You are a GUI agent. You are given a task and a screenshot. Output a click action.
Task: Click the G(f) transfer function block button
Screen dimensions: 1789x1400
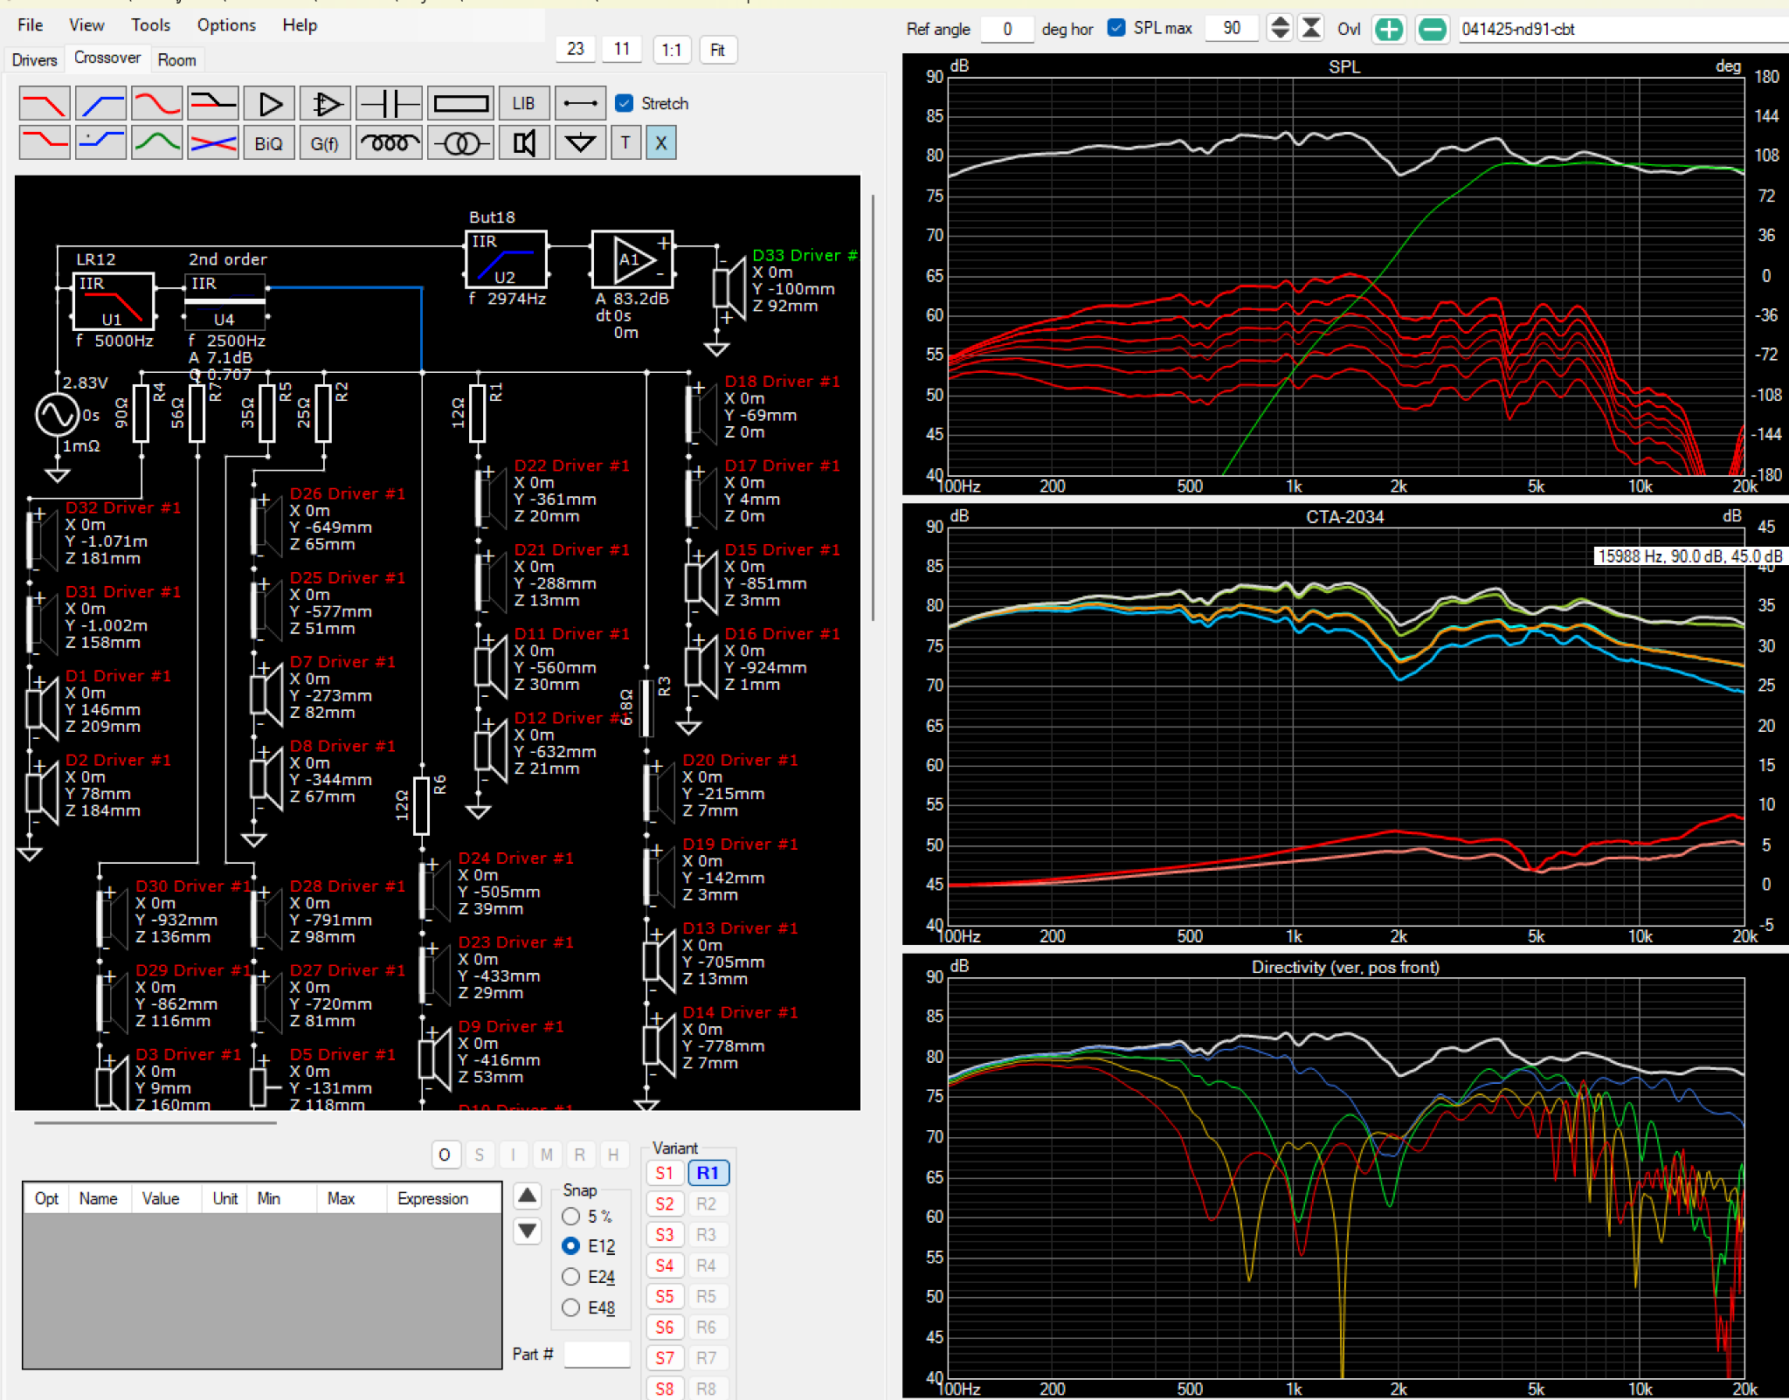(325, 143)
